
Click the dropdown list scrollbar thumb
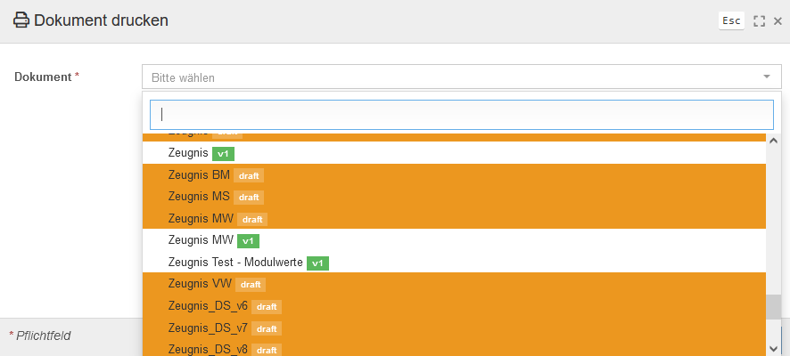(x=773, y=307)
